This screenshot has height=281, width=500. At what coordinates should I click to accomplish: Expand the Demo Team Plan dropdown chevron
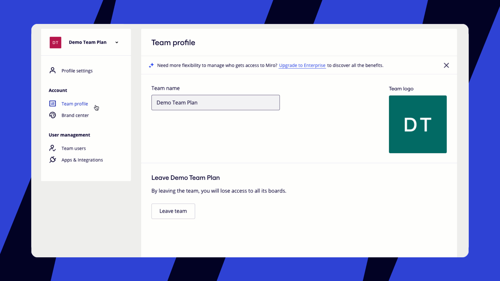click(x=117, y=42)
